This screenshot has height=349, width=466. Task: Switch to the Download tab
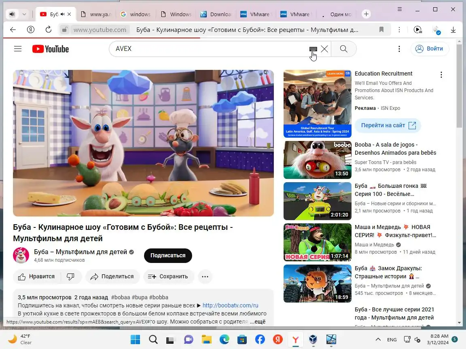click(216, 14)
